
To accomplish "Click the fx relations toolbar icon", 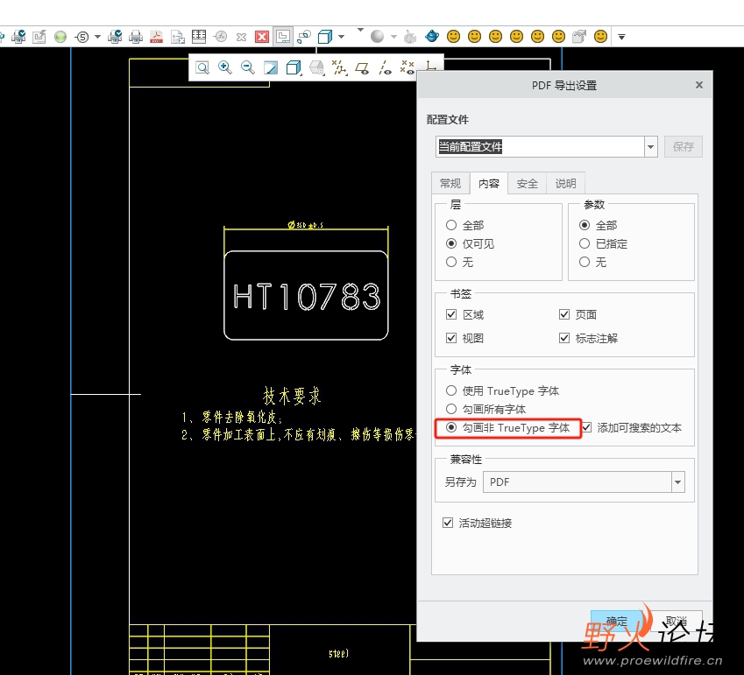I will pos(220,37).
